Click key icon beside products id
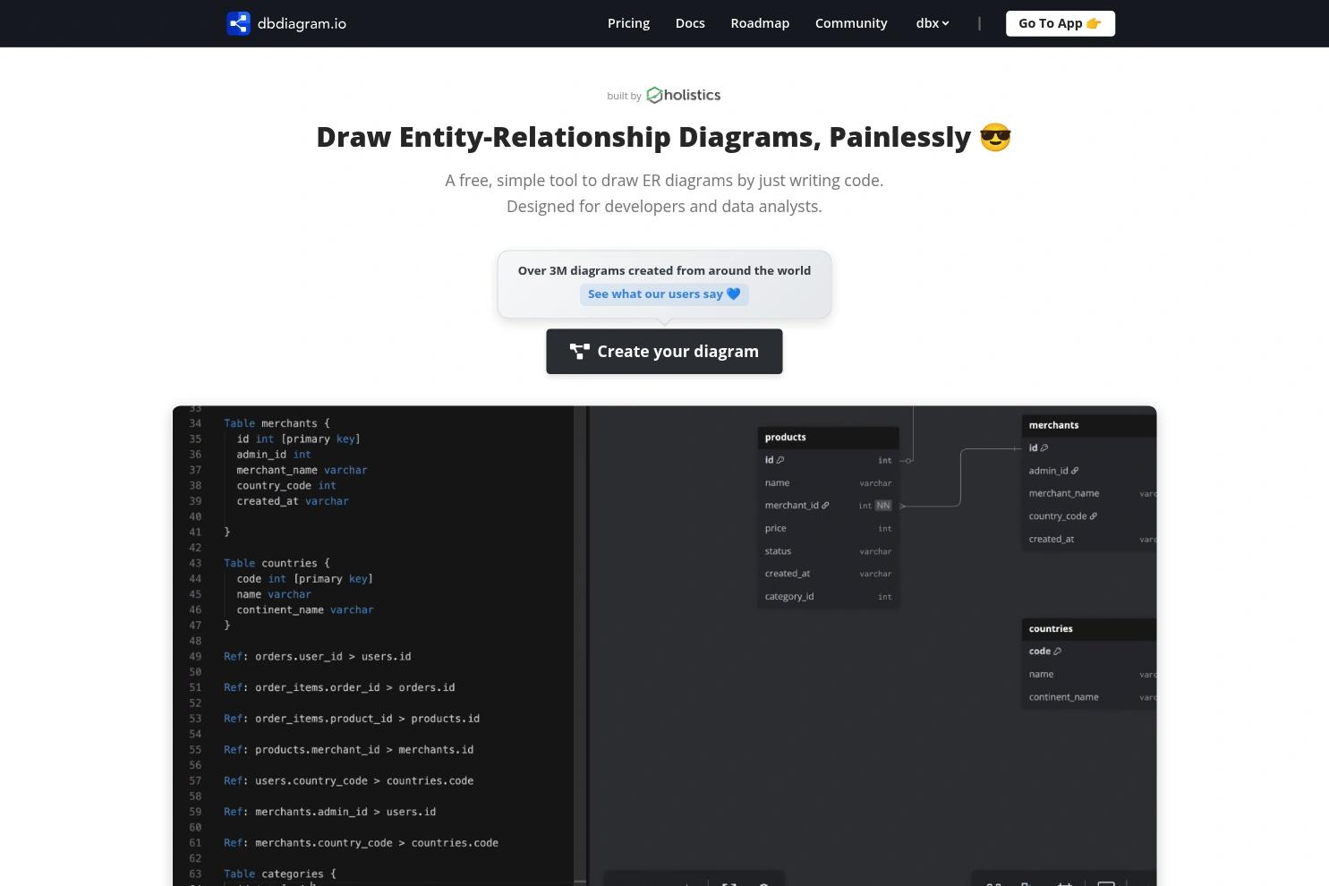Screen dimensions: 1329x886 [780, 460]
